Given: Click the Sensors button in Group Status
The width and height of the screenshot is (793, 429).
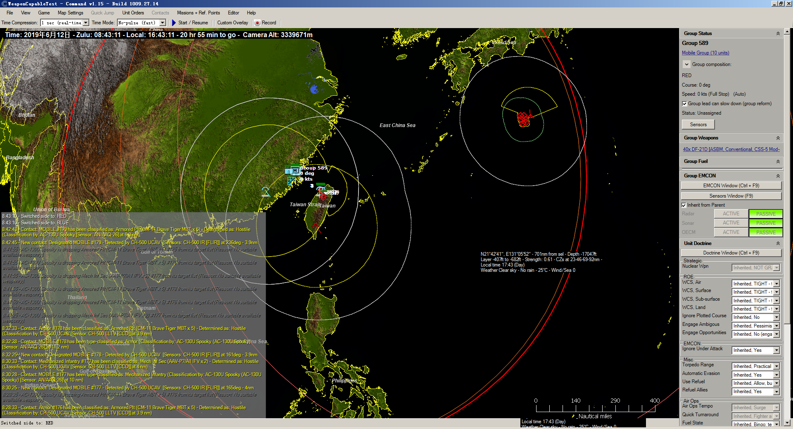Looking at the screenshot, I should click(x=698, y=125).
